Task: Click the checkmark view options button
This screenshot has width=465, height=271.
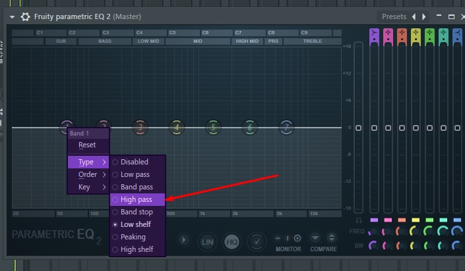Action: 257,242
